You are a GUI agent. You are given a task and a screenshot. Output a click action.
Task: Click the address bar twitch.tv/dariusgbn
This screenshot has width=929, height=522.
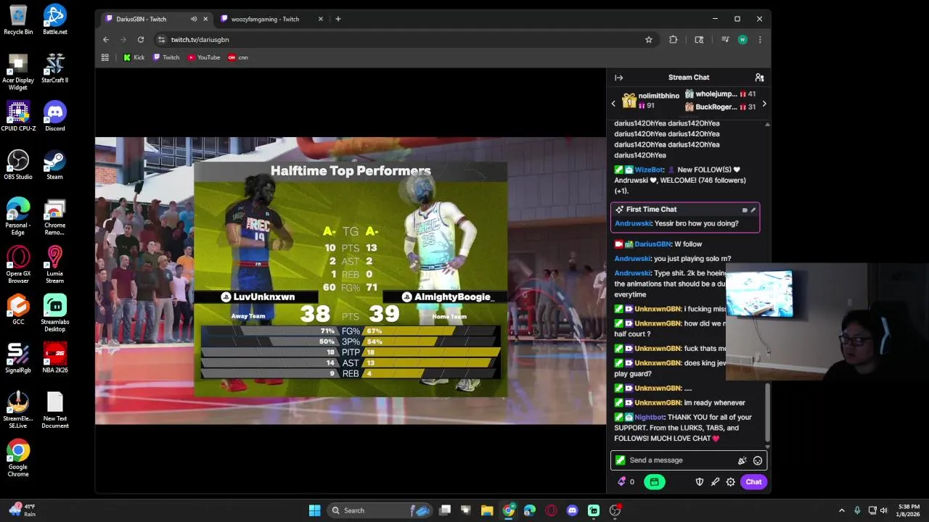[200, 40]
